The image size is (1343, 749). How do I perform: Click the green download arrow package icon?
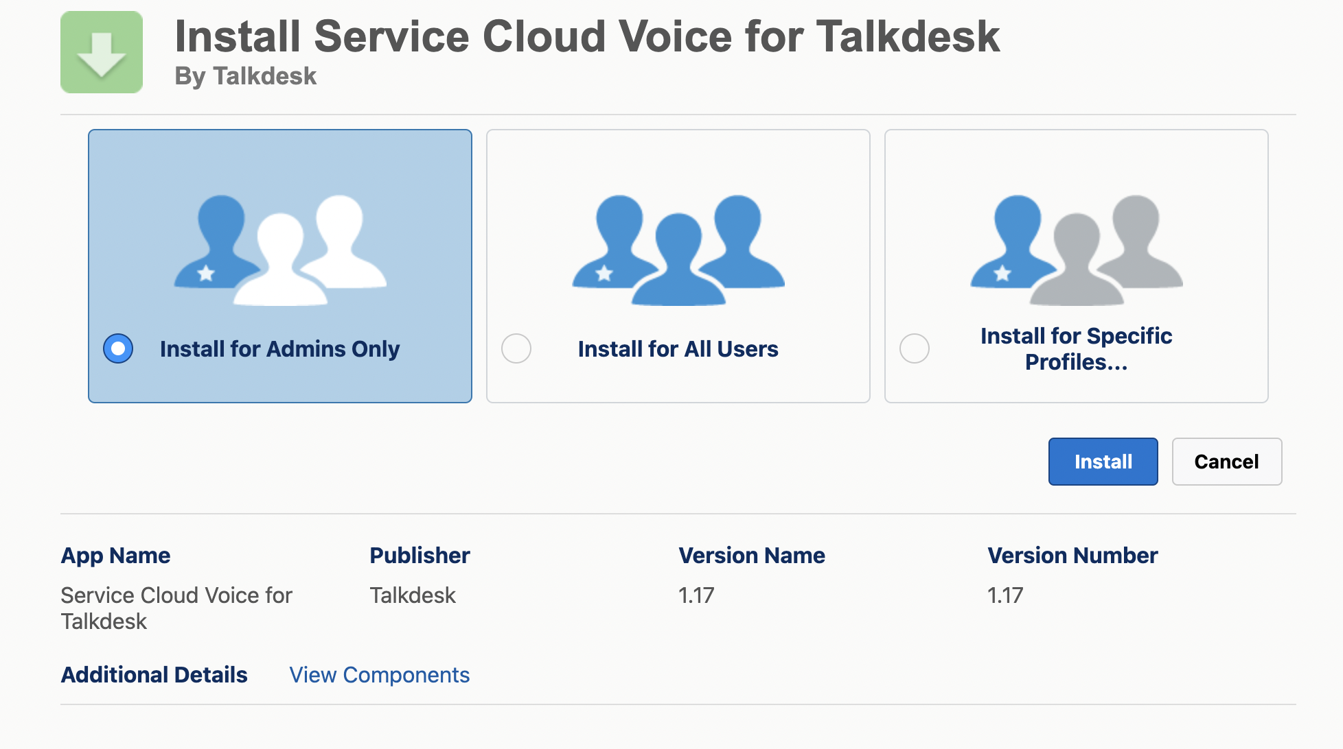[x=102, y=52]
